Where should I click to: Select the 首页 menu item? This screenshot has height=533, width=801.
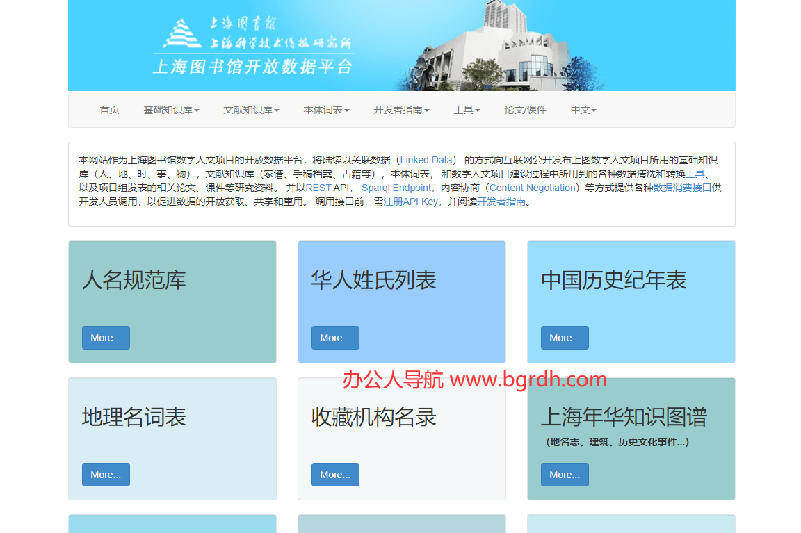coord(109,109)
